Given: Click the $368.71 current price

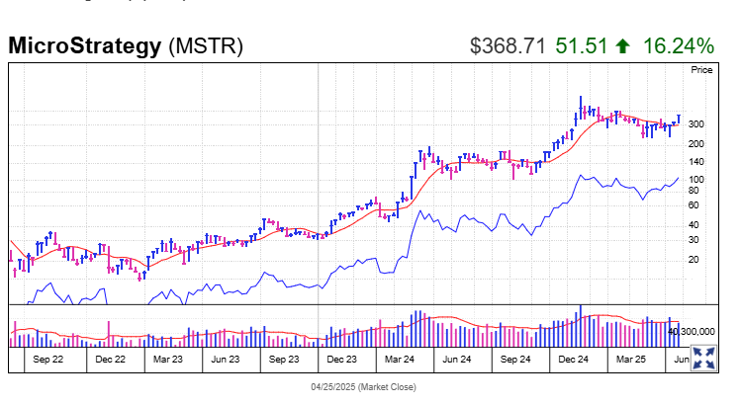Looking at the screenshot, I should click(x=508, y=45).
